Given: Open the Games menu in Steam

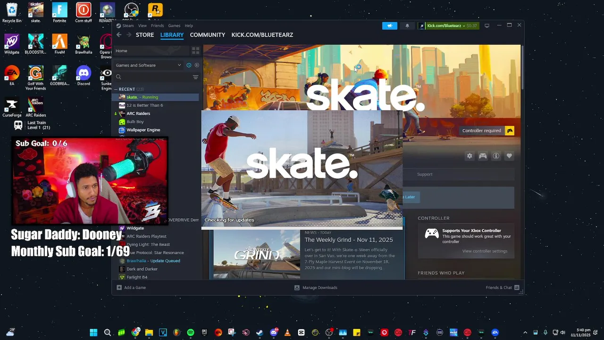Looking at the screenshot, I should tap(174, 25).
